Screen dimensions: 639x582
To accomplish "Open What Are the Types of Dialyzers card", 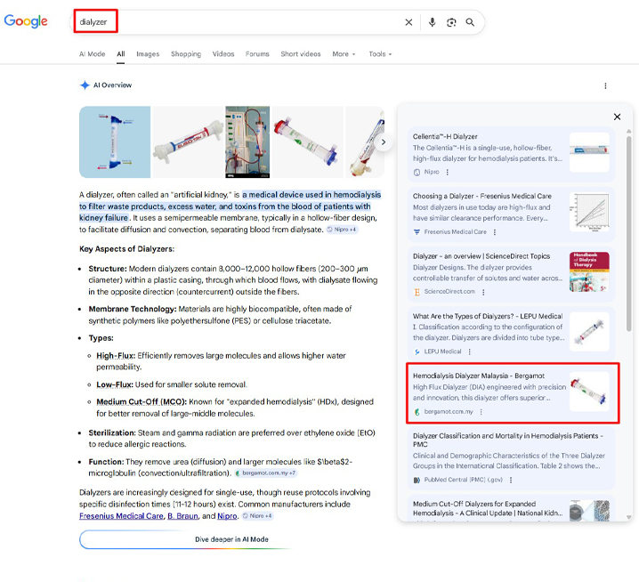I will [x=511, y=334].
